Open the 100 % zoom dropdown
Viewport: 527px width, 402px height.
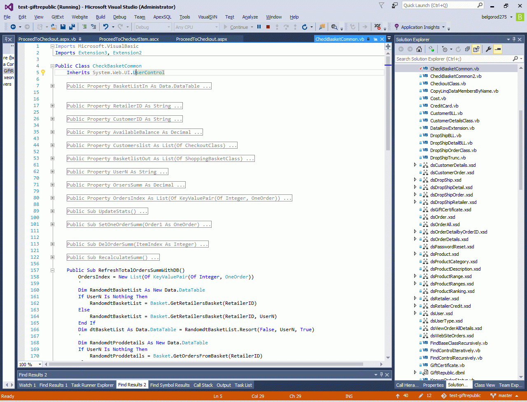(40, 365)
